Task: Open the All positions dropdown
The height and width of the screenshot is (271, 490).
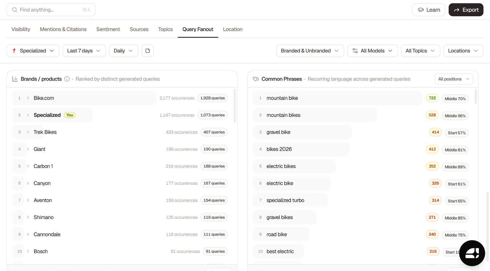Action: pyautogui.click(x=454, y=79)
